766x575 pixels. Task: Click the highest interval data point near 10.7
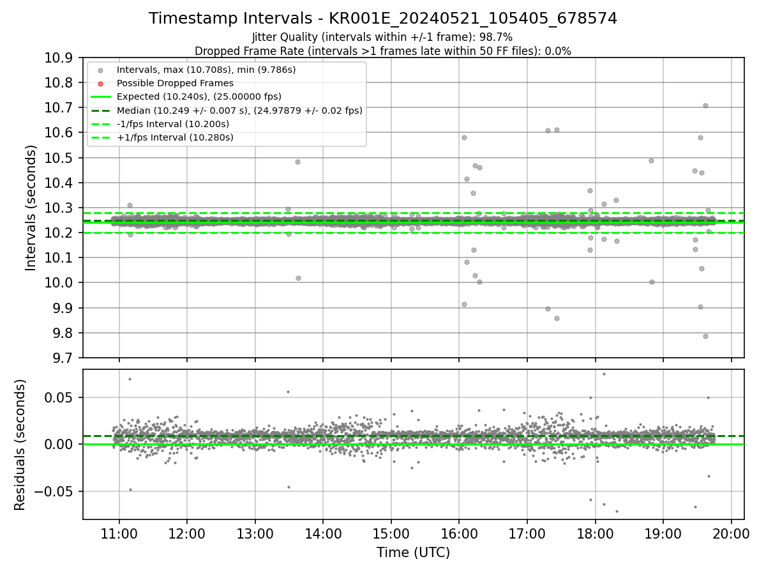click(705, 106)
